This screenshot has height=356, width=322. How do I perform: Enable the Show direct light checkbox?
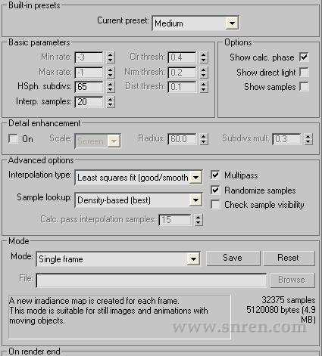(x=304, y=73)
